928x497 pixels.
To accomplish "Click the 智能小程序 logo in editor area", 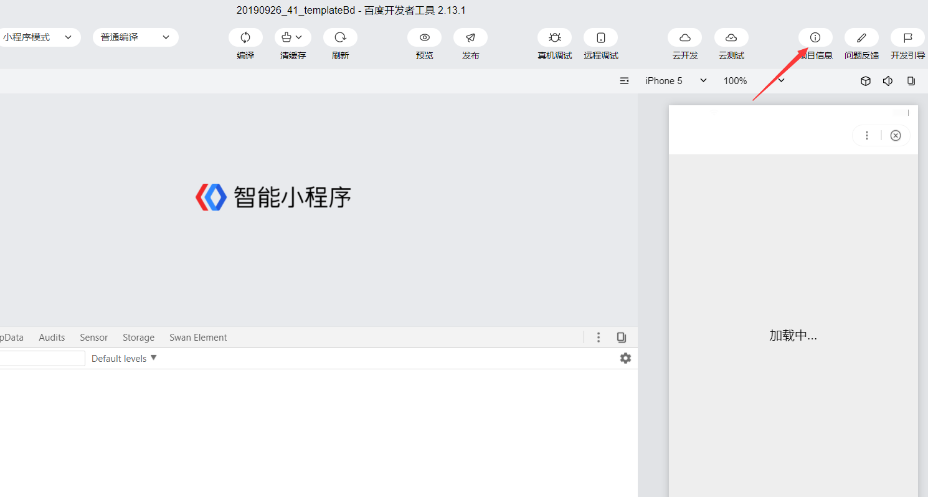I will click(x=273, y=197).
